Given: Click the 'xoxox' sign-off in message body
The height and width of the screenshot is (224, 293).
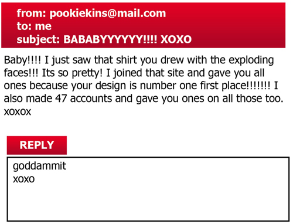Looking at the screenshot, I should (x=18, y=112).
